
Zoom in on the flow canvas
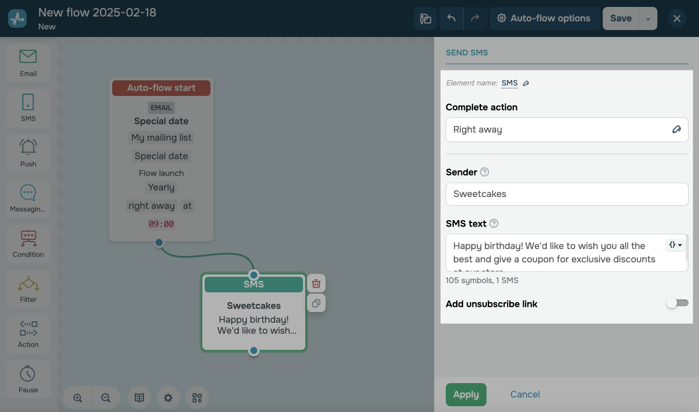(77, 398)
